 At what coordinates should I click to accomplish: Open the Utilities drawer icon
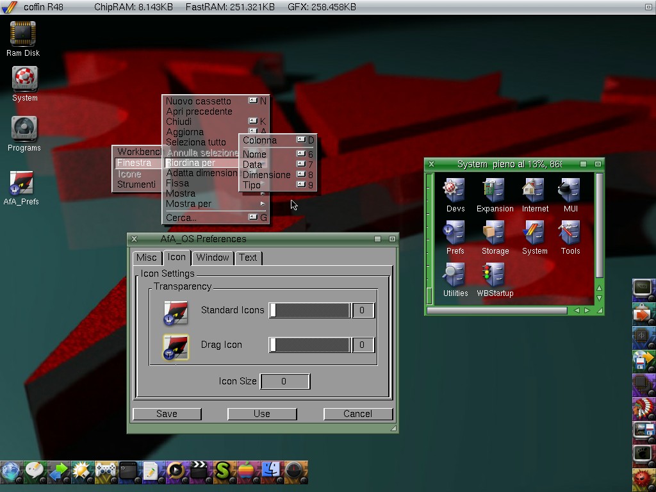pyautogui.click(x=455, y=275)
